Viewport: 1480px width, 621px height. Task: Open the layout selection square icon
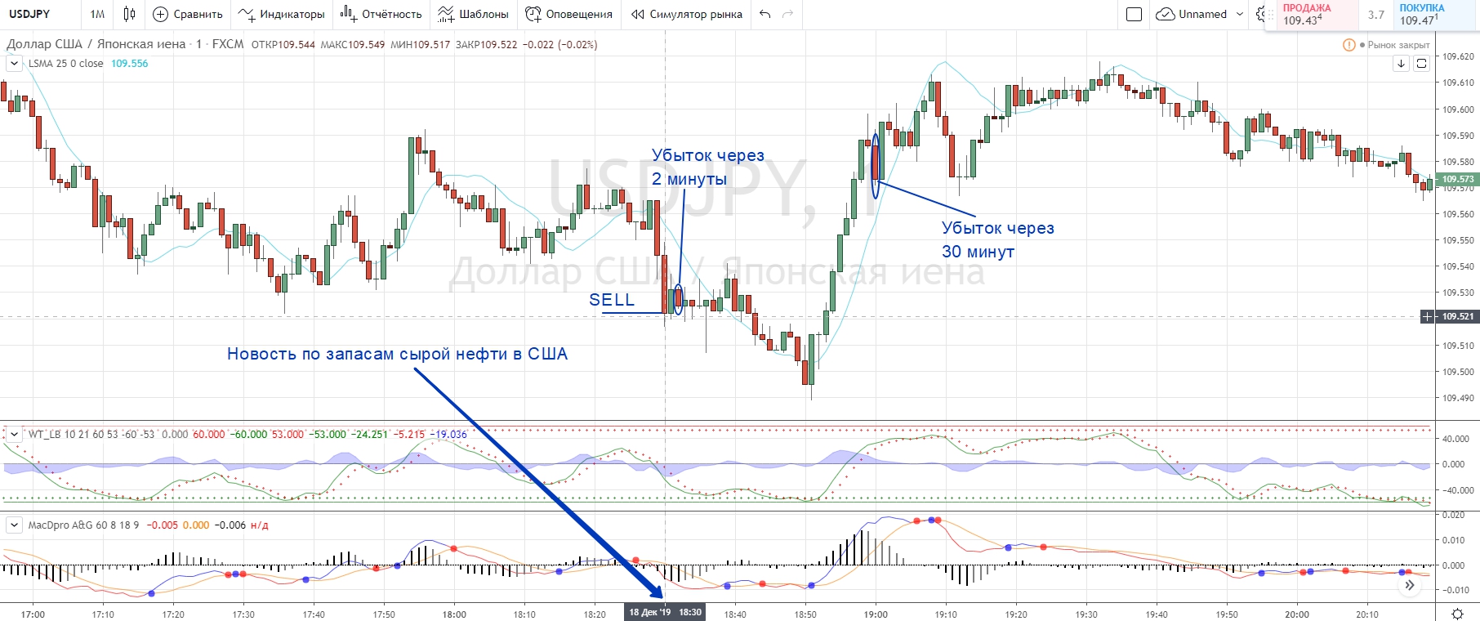1134,14
